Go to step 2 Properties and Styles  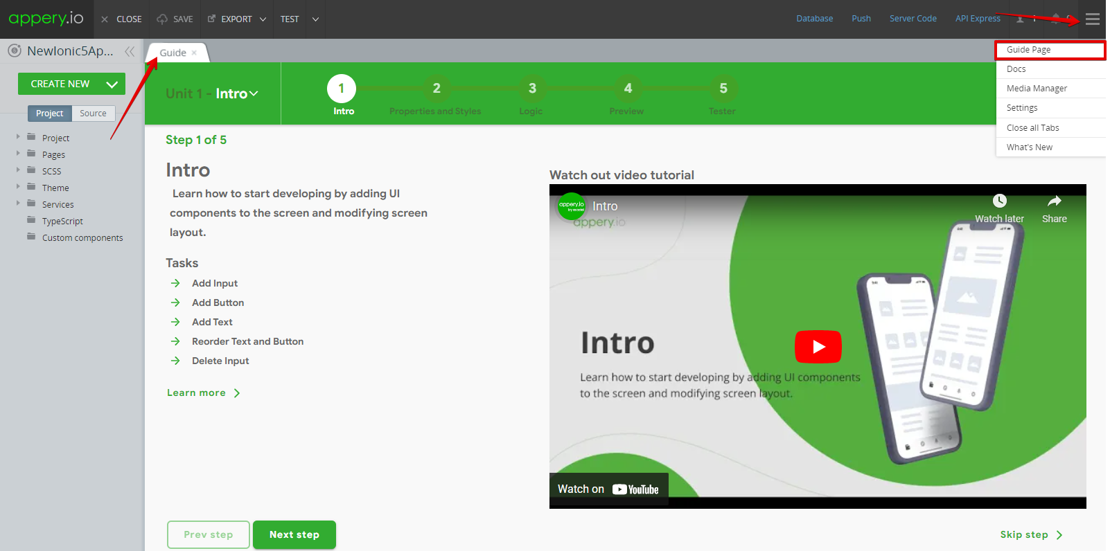[437, 89]
